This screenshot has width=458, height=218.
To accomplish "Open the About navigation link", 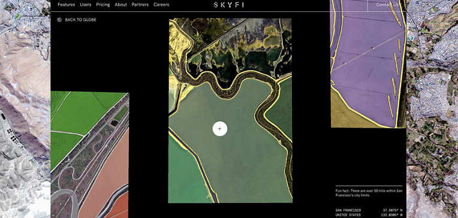I will [120, 5].
